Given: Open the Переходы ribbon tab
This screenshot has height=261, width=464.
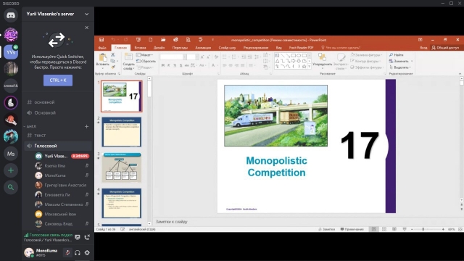Looking at the screenshot, I should pyautogui.click(x=180, y=48).
